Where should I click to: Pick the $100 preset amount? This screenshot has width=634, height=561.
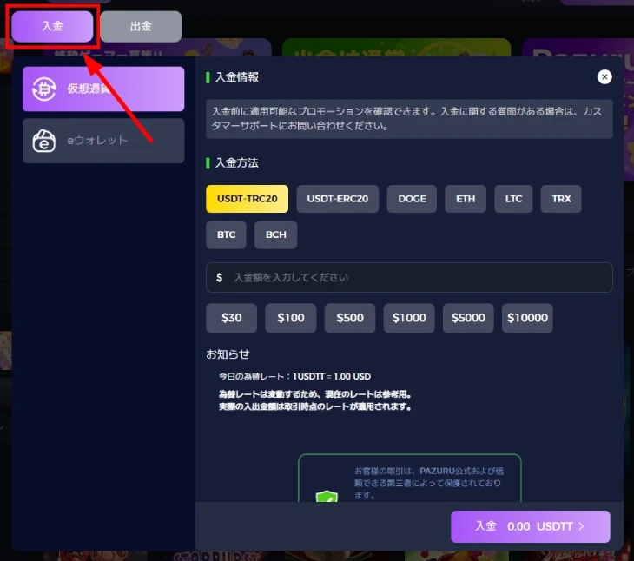(291, 318)
